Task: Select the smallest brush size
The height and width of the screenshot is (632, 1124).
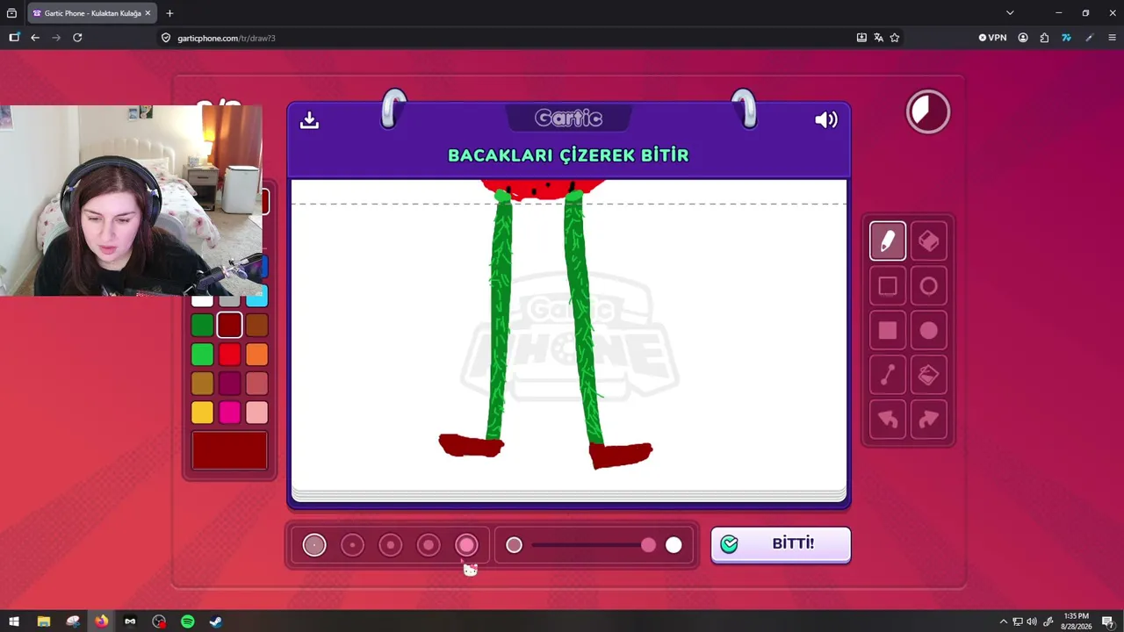Action: click(x=314, y=545)
